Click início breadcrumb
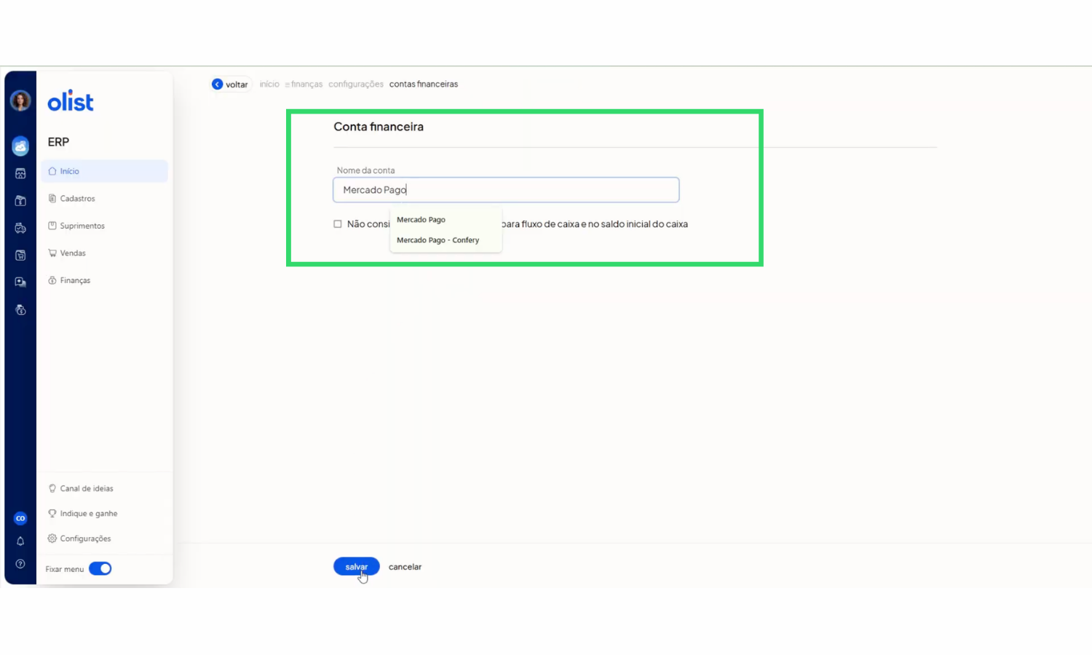The width and height of the screenshot is (1092, 655). pos(269,84)
